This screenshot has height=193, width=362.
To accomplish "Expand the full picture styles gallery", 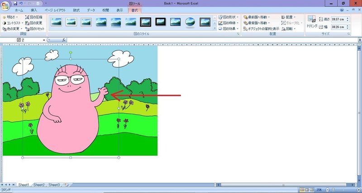I will pos(214,28).
